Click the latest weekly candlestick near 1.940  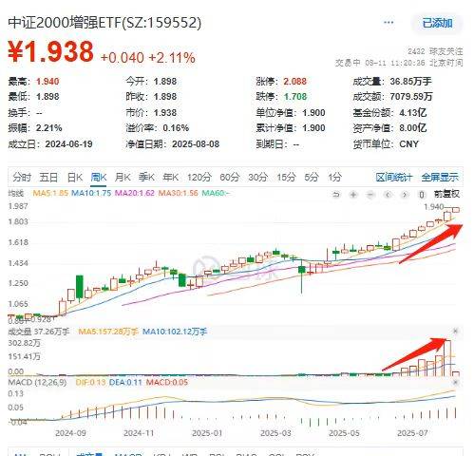pyautogui.click(x=456, y=210)
